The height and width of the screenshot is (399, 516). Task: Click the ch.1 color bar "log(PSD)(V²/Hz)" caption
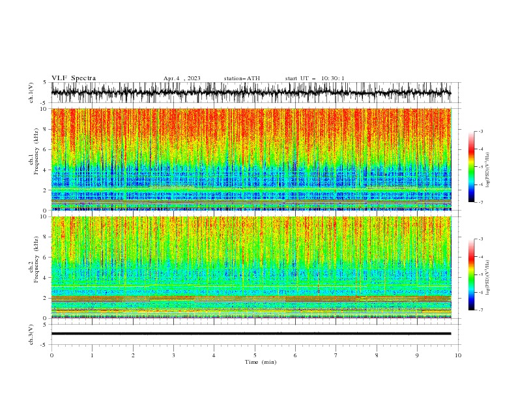pos(488,170)
